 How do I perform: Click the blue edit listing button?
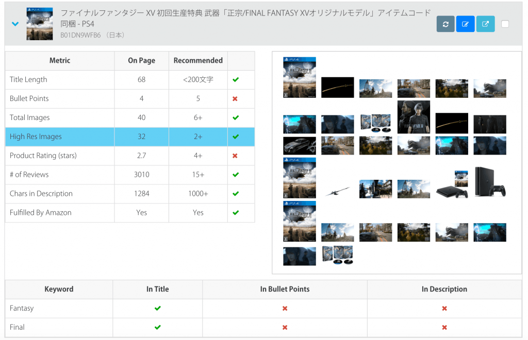[466, 24]
